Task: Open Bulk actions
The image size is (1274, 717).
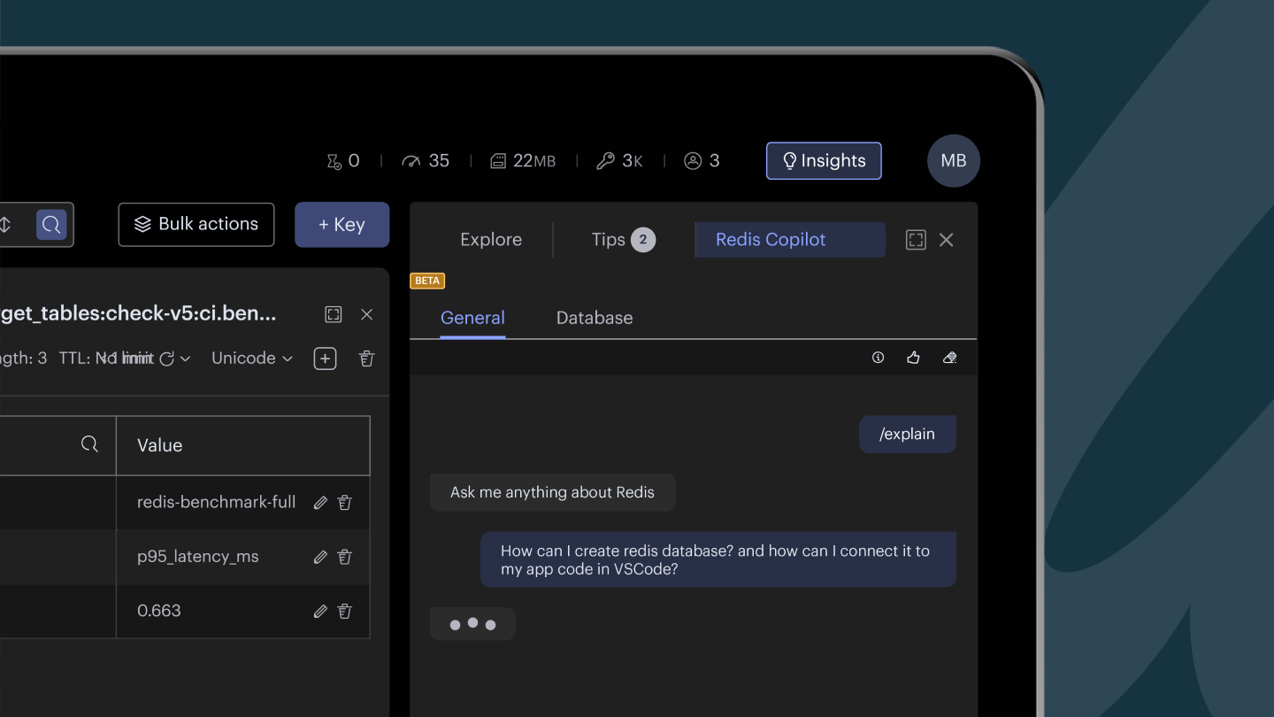Action: (x=196, y=225)
